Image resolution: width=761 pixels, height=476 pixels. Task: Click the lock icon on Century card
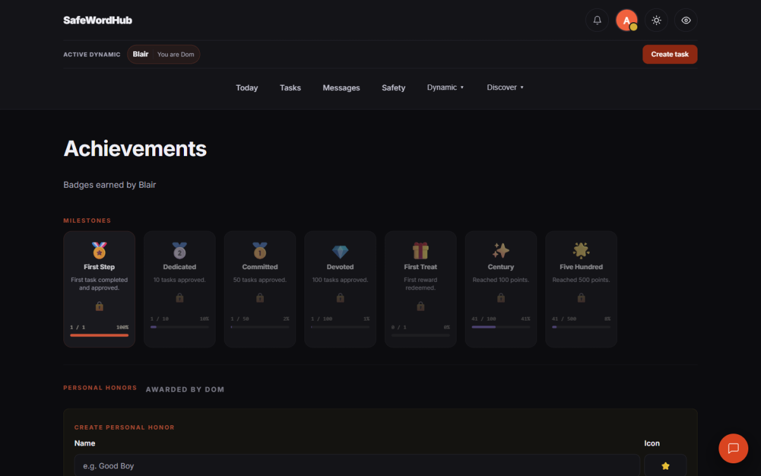(x=501, y=298)
